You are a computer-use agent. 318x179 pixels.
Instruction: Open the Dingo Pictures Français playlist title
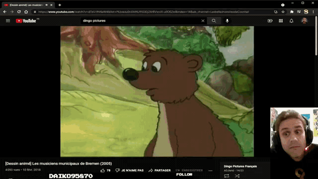(x=240, y=166)
